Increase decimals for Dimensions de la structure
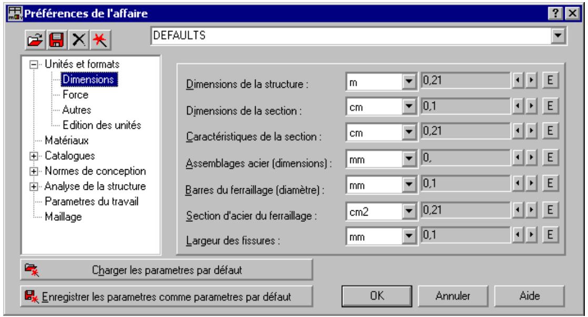This screenshot has width=588, height=317. coord(531,80)
